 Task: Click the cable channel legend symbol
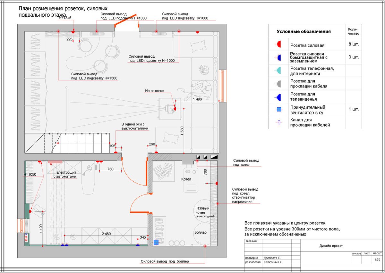click(x=279, y=122)
